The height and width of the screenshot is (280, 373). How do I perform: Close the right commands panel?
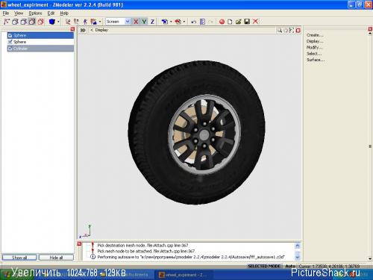[x=370, y=29]
